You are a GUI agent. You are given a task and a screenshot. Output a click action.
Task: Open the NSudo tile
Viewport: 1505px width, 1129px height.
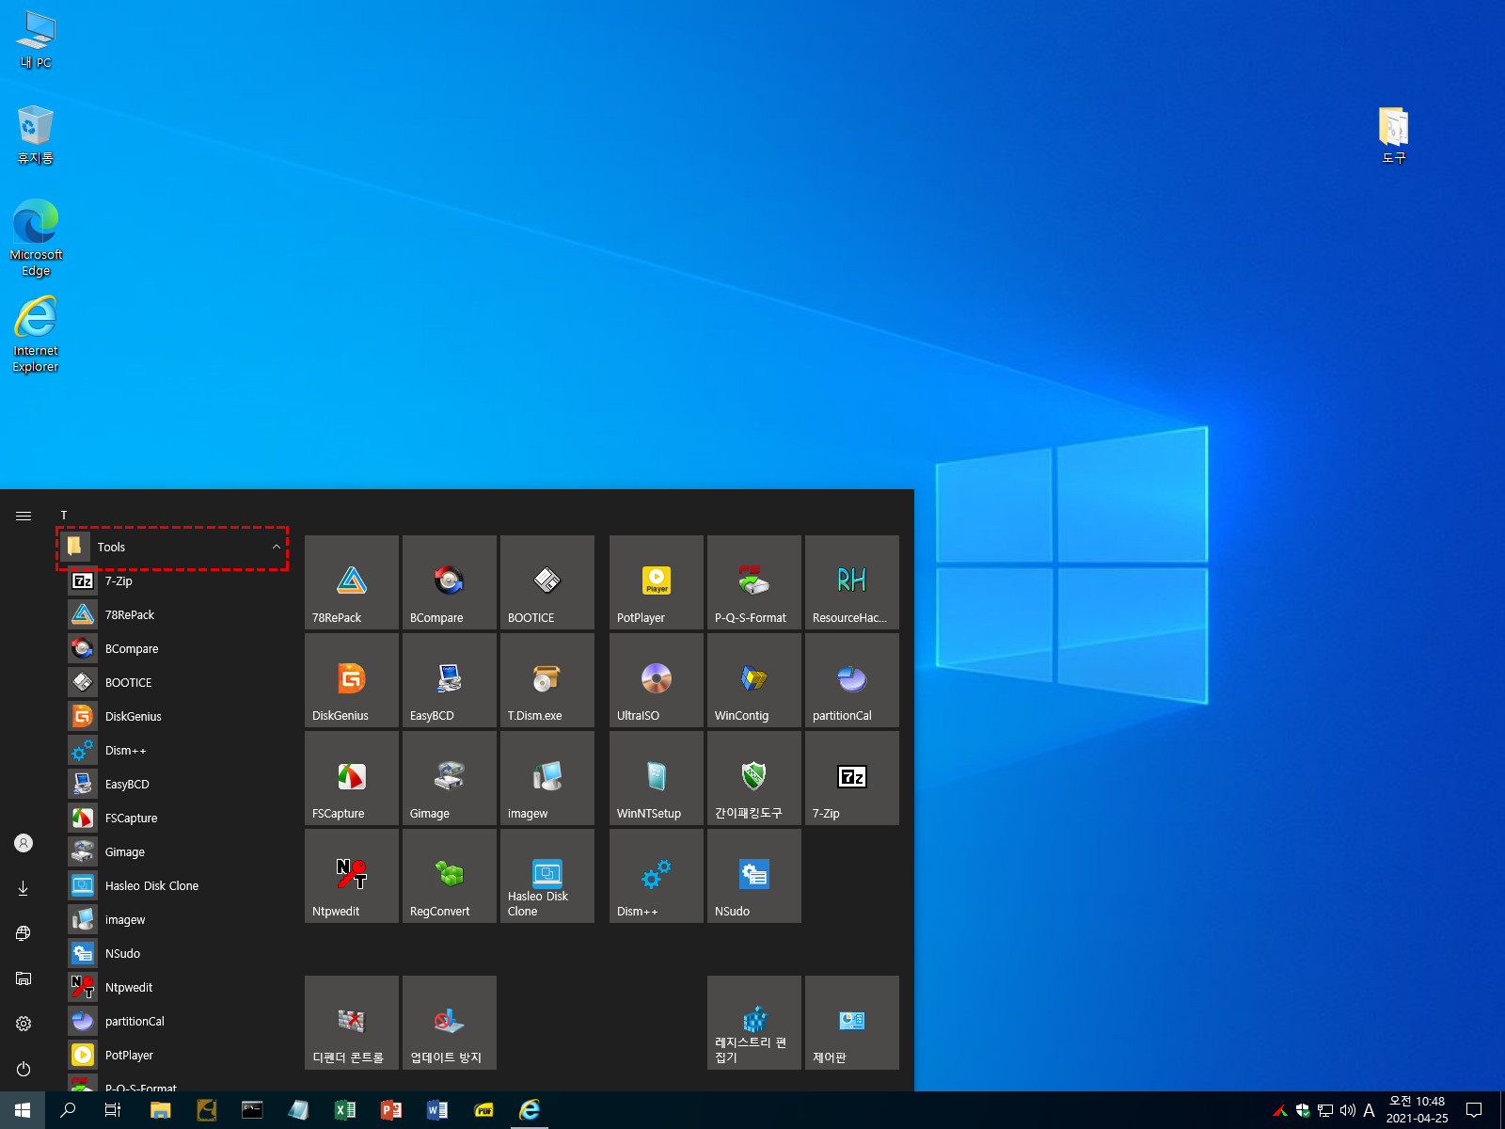(x=754, y=876)
